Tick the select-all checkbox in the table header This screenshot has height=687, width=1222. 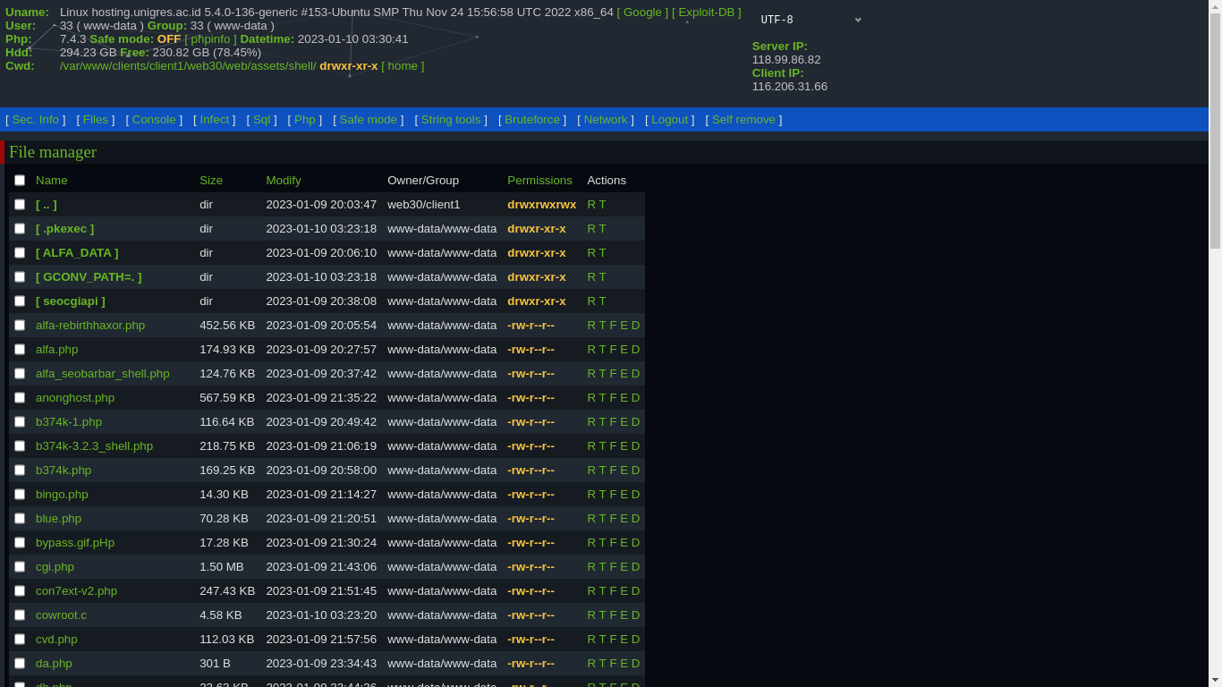tap(20, 181)
